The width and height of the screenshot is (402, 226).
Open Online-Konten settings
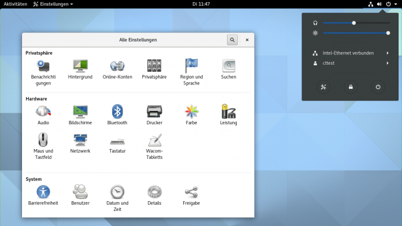117,69
